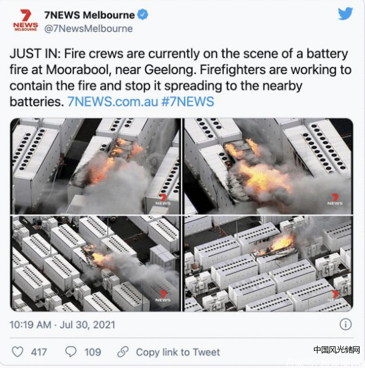Click the Chinese watermark text at bottom right
Image resolution: width=365 pixels, height=368 pixels.
pos(336,350)
